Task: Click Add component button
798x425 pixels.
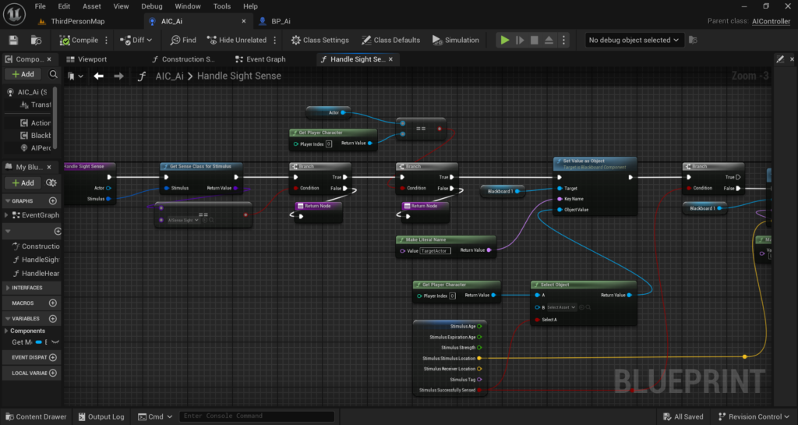Action: tap(23, 74)
